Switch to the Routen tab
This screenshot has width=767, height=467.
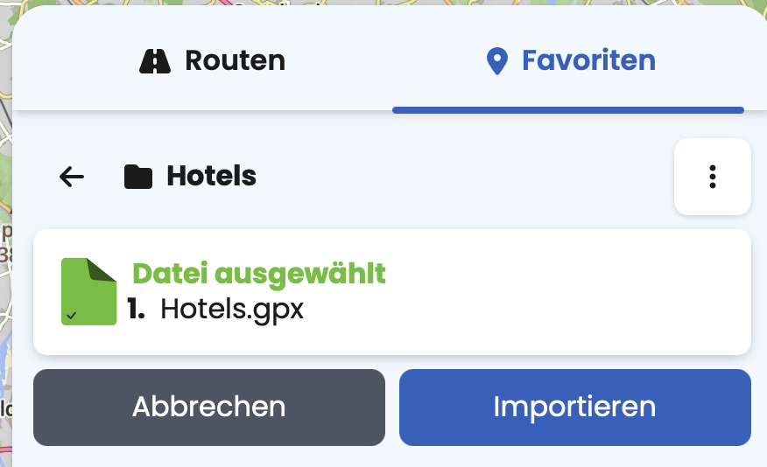212,60
